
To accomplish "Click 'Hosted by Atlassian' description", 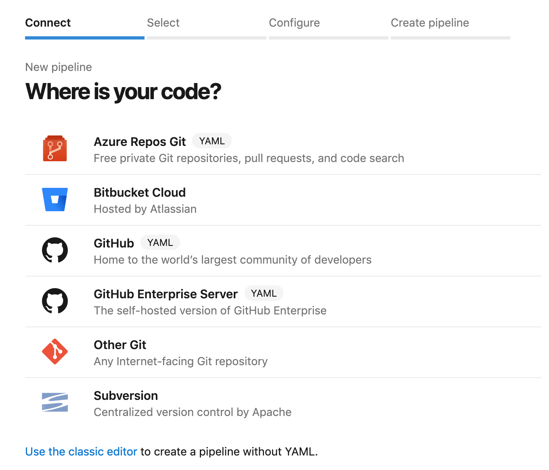I will pos(145,209).
